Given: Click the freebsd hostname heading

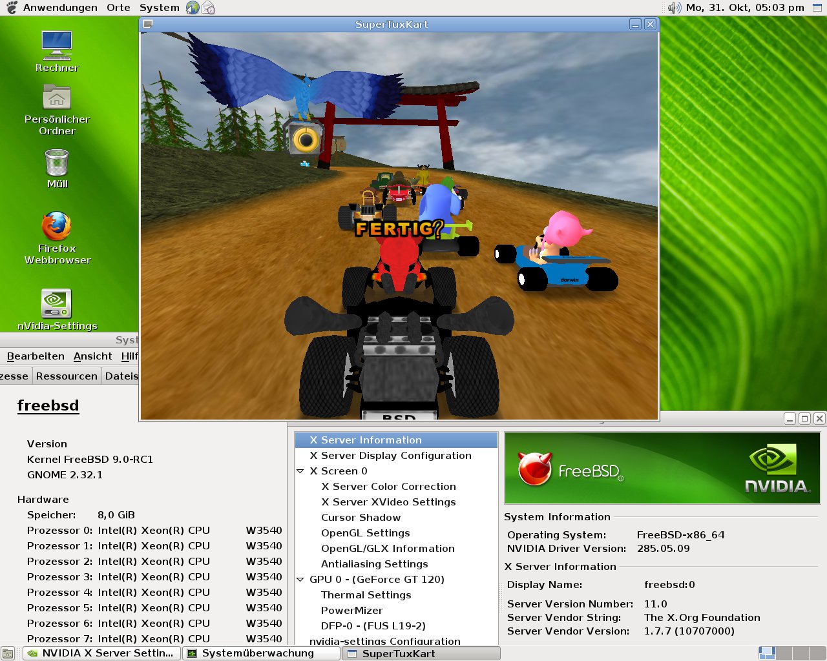Looking at the screenshot, I should (48, 405).
